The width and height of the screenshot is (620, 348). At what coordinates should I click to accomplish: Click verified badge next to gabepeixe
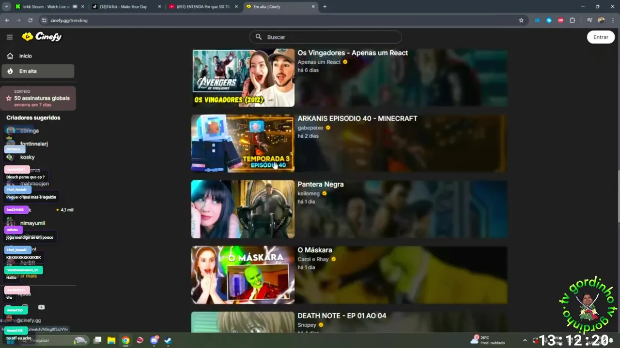(x=328, y=128)
